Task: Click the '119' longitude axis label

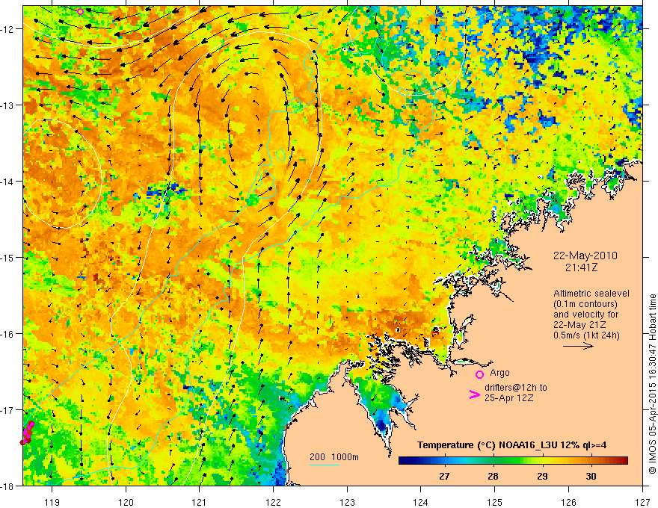Action: point(52,502)
